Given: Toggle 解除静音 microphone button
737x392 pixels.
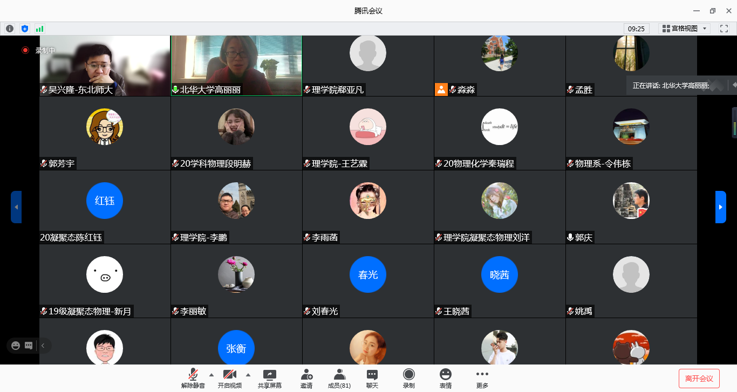Looking at the screenshot, I should point(193,378).
